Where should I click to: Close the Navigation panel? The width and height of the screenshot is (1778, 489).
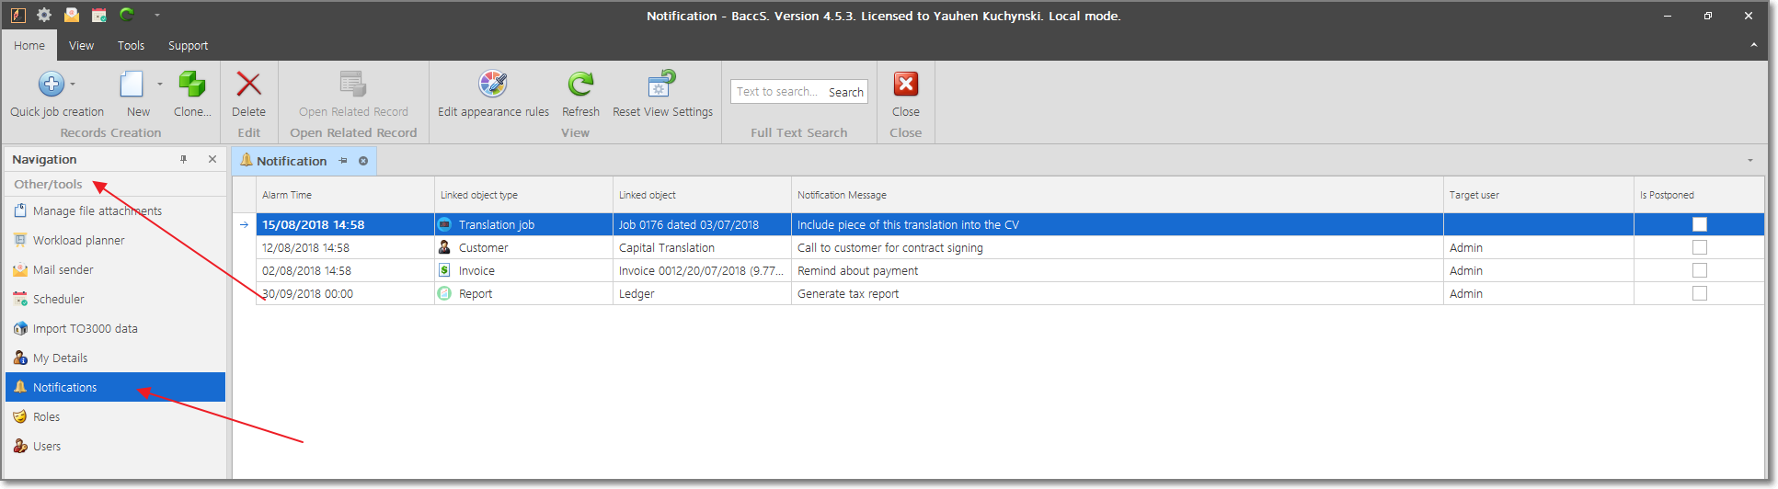tap(212, 159)
